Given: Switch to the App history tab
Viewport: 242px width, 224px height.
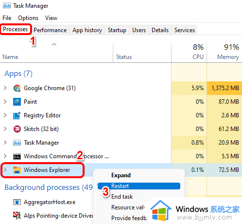Looking at the screenshot, I should coord(87,30).
